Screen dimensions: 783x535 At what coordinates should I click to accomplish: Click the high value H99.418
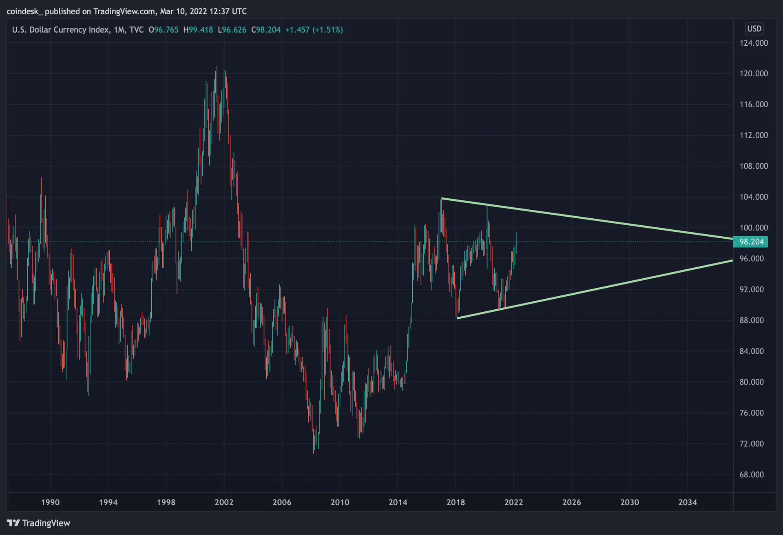(x=198, y=30)
